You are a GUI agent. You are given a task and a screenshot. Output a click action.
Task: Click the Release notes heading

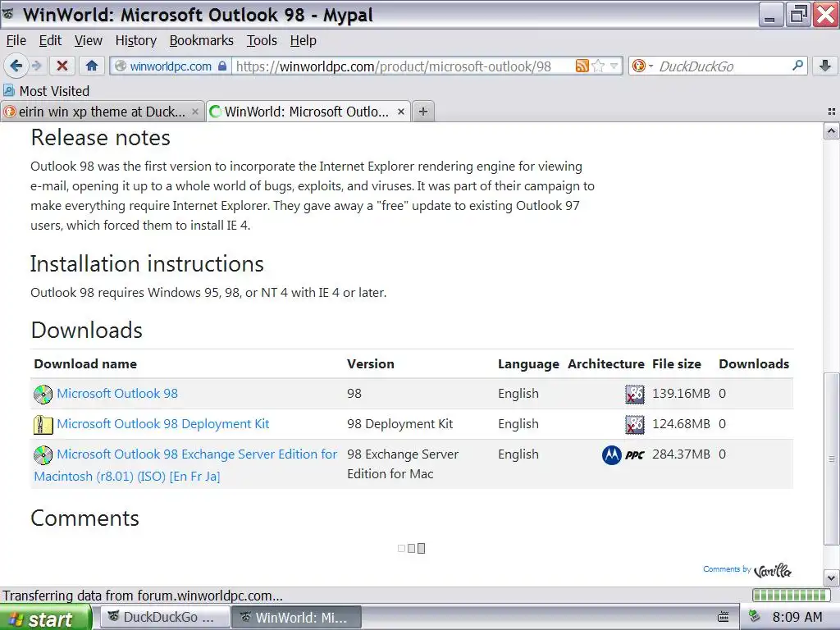click(x=100, y=138)
